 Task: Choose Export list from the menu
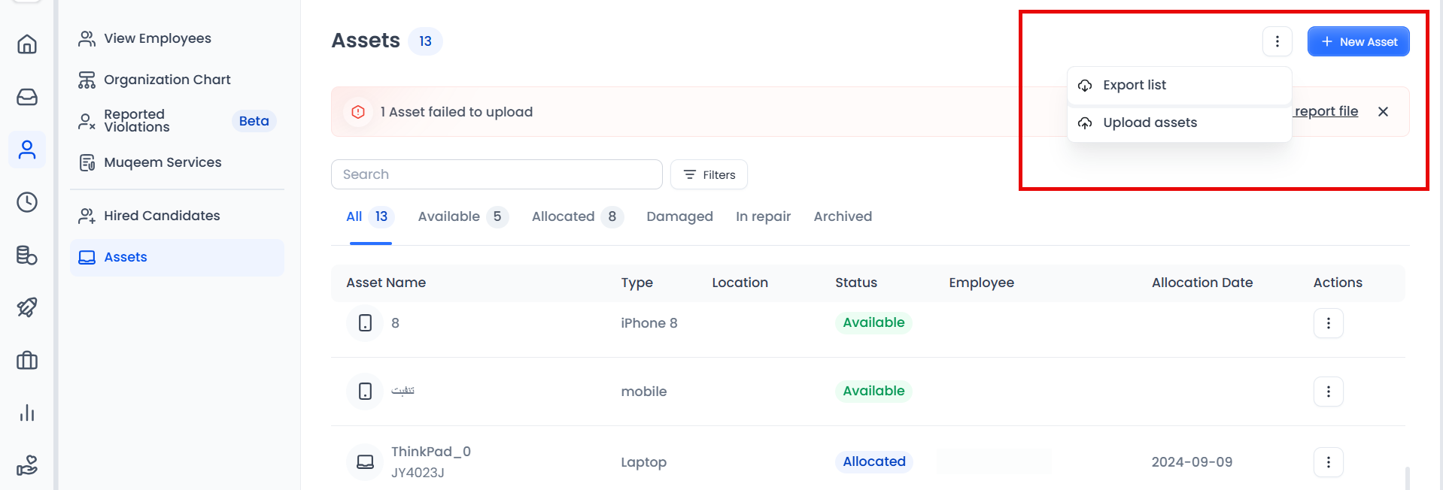(x=1134, y=86)
